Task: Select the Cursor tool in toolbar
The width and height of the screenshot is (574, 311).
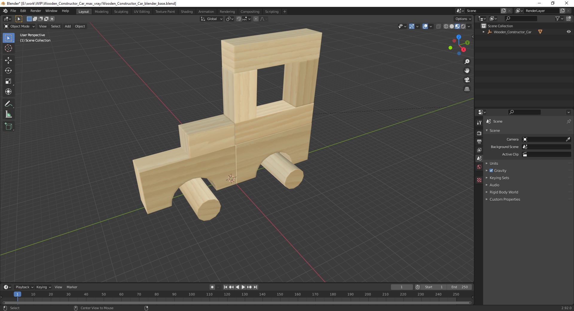Action: click(8, 48)
